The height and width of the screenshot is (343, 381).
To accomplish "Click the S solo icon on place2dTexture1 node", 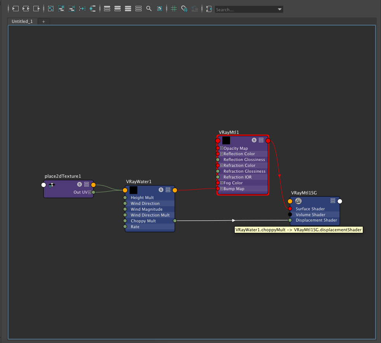I will 80,184.
